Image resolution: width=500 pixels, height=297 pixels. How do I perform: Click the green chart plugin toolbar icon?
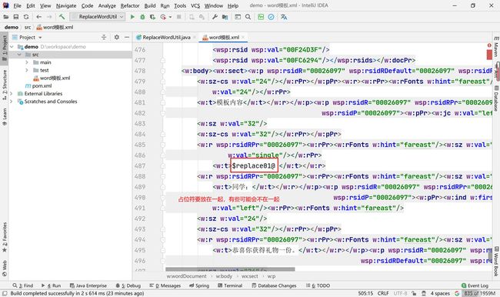click(261, 17)
